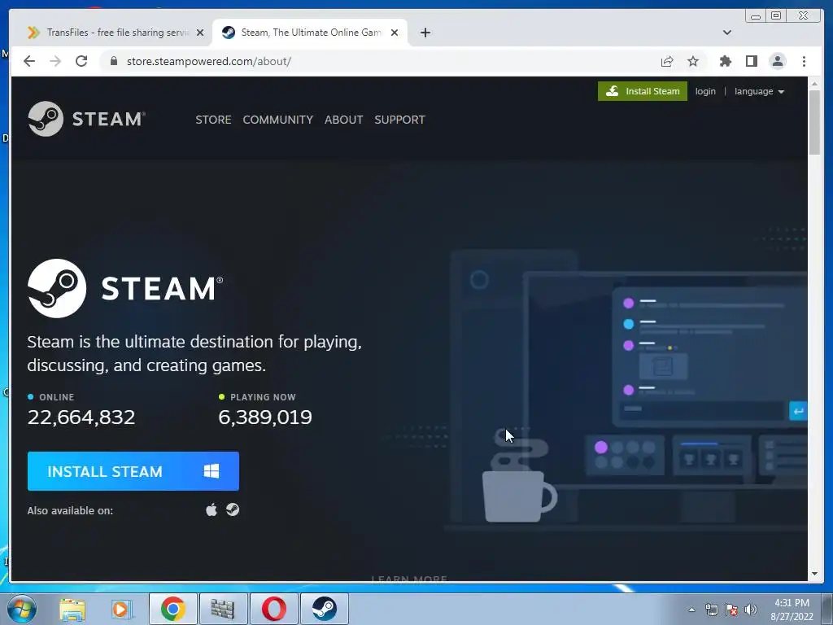Click the page scroll-down arrow
This screenshot has height=625, width=833.
[814, 574]
